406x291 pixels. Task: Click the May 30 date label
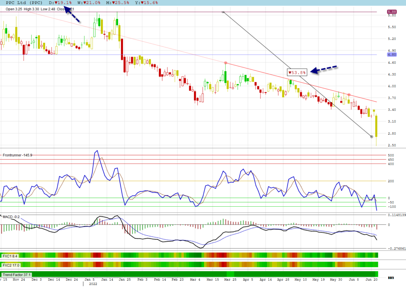coord(336,280)
